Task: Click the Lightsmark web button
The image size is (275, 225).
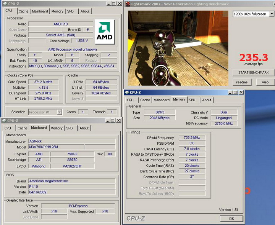Action: coord(265,82)
